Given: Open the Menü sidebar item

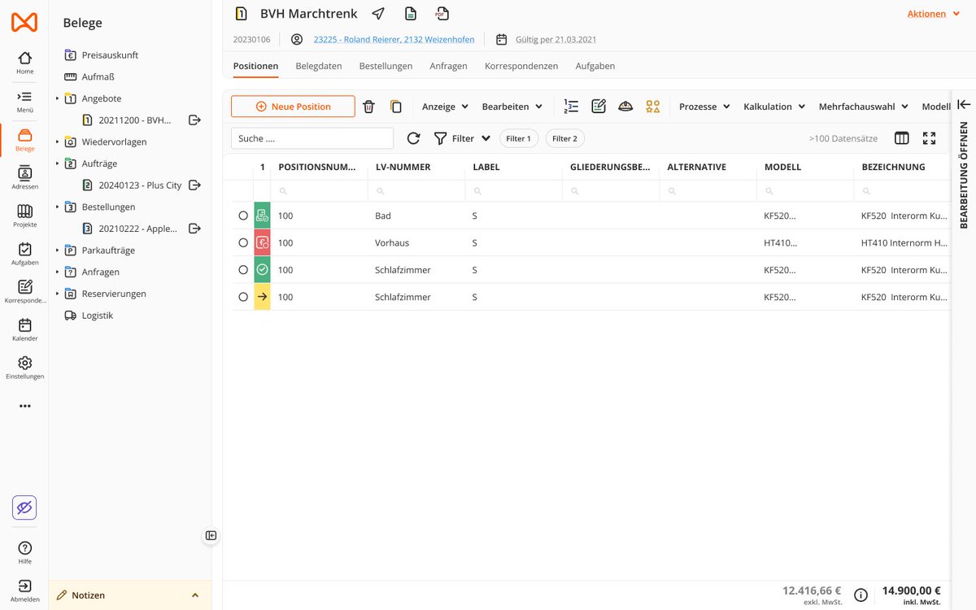Looking at the screenshot, I should pos(24,101).
